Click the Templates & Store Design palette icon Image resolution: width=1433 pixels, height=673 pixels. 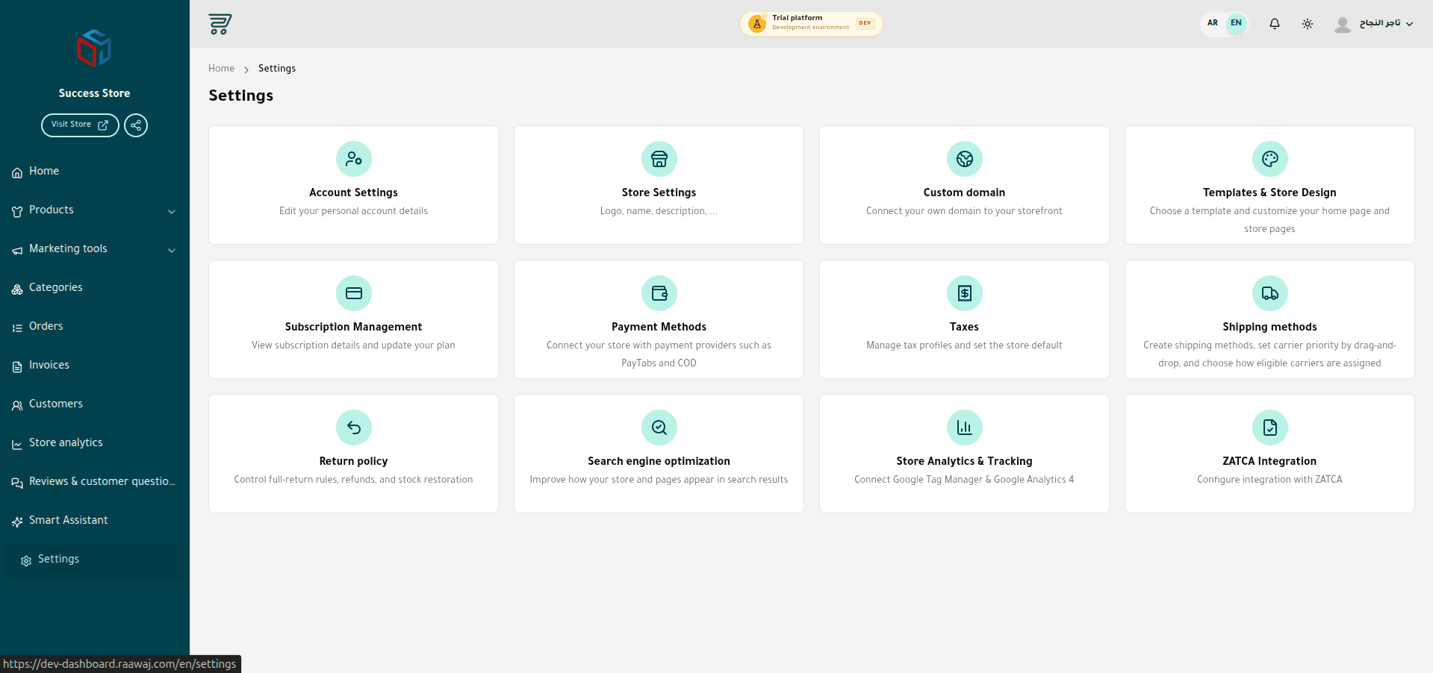1270,159
